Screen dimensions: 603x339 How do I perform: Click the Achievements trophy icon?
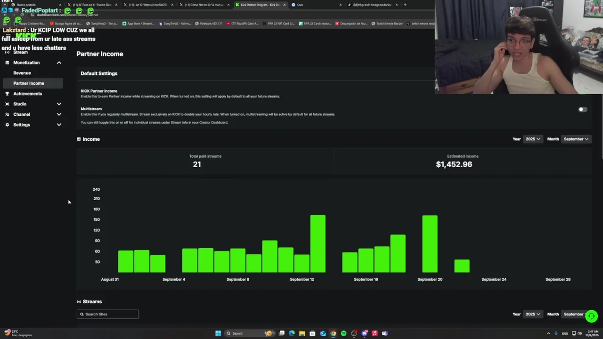pos(7,94)
